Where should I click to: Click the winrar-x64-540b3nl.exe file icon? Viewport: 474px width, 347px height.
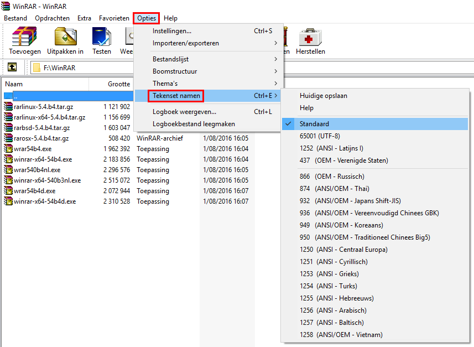(8, 180)
